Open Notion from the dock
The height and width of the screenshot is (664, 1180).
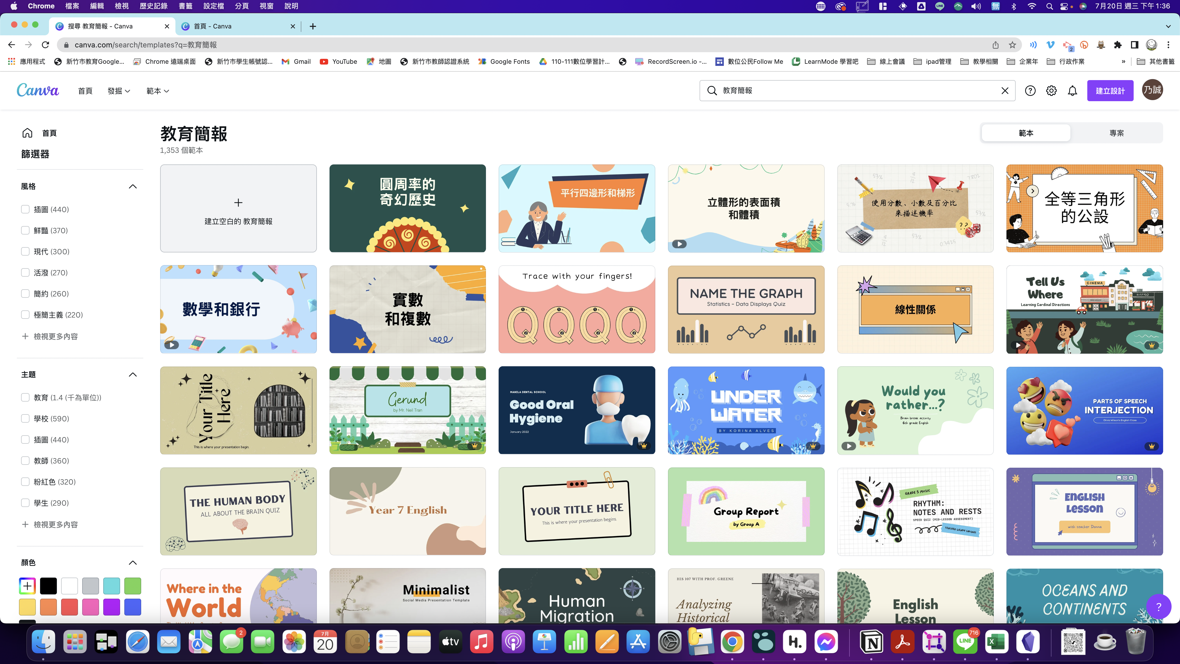point(872,642)
